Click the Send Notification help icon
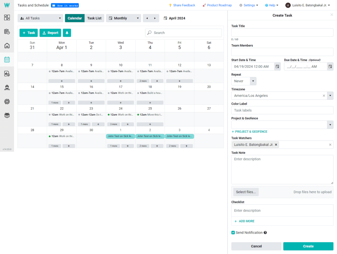The image size is (337, 254). point(265,233)
